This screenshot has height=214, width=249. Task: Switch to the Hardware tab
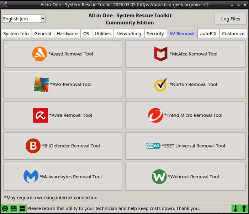click(67, 34)
